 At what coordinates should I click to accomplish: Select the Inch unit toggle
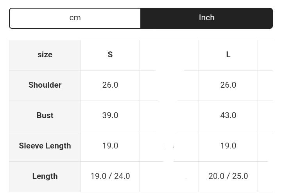206,18
